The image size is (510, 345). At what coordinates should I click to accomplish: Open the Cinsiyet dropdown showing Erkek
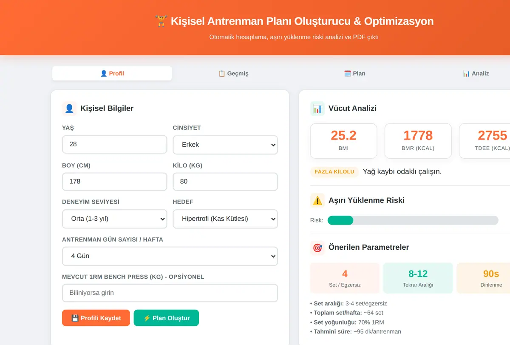click(225, 145)
